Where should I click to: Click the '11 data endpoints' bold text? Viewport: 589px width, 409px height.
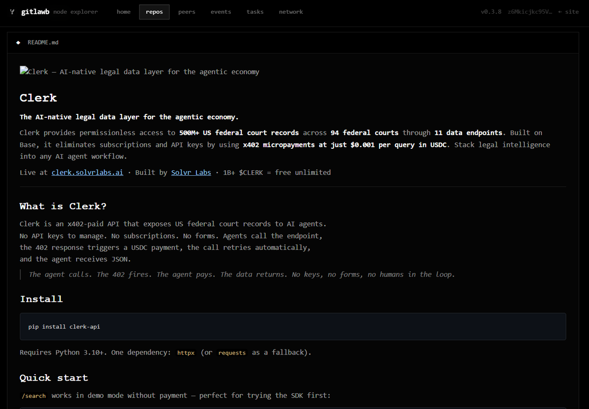click(x=468, y=133)
